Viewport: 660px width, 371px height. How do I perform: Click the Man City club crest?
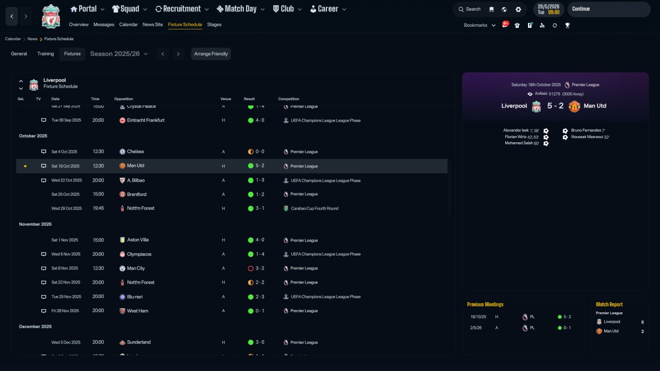point(122,268)
